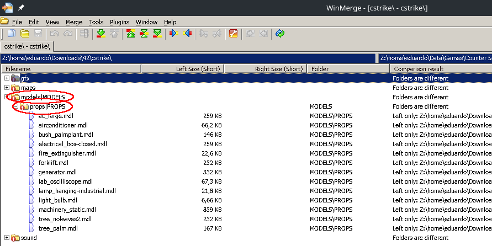The width and height of the screenshot is (492, 246).
Task: Click the 6,66 KB size cell
Action: (211, 200)
